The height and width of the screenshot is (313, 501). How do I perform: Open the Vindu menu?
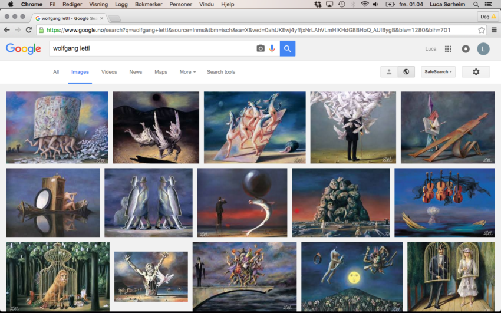click(x=206, y=4)
